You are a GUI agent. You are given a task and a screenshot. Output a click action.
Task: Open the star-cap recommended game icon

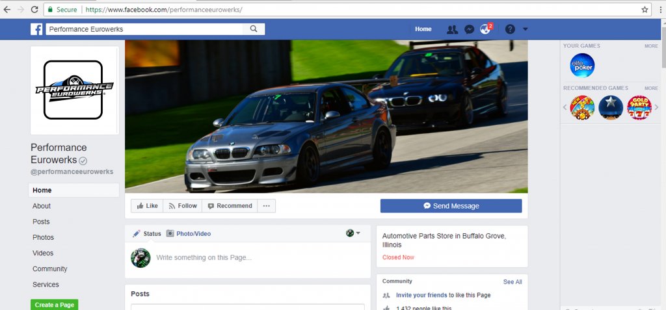(610, 107)
